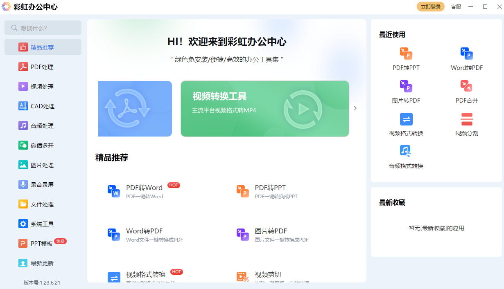Click the 立即登录 login button
Screen dimensions: 504x289
431,7
